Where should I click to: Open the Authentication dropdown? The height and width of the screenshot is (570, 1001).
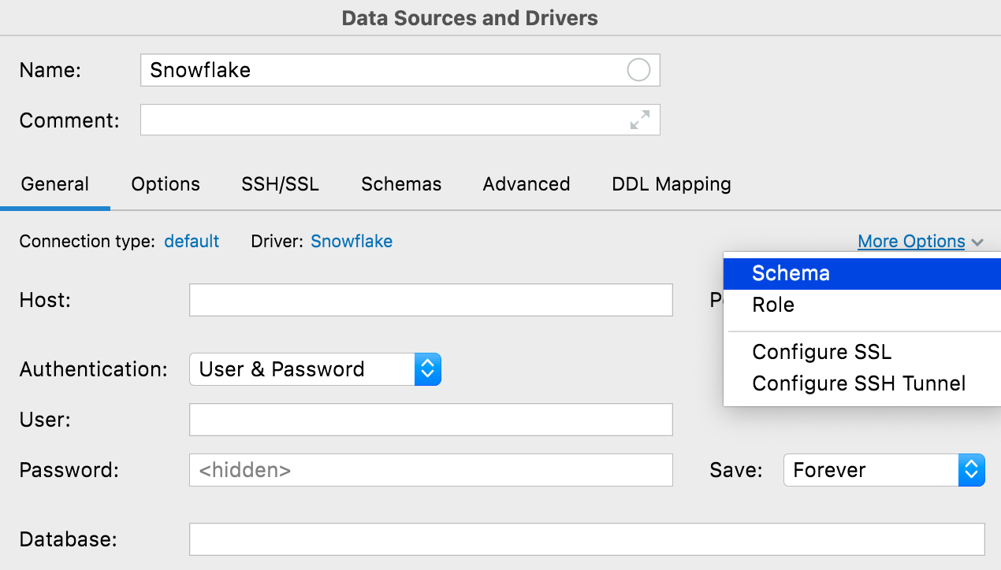(315, 369)
